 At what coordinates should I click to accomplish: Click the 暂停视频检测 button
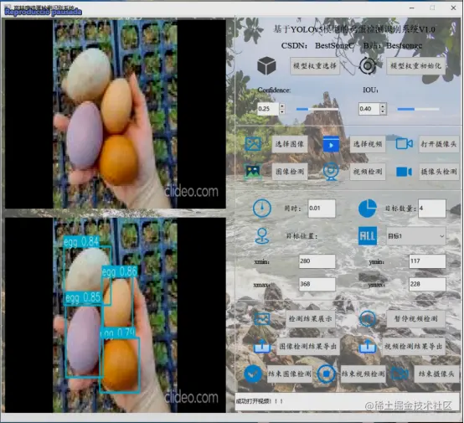tap(415, 319)
